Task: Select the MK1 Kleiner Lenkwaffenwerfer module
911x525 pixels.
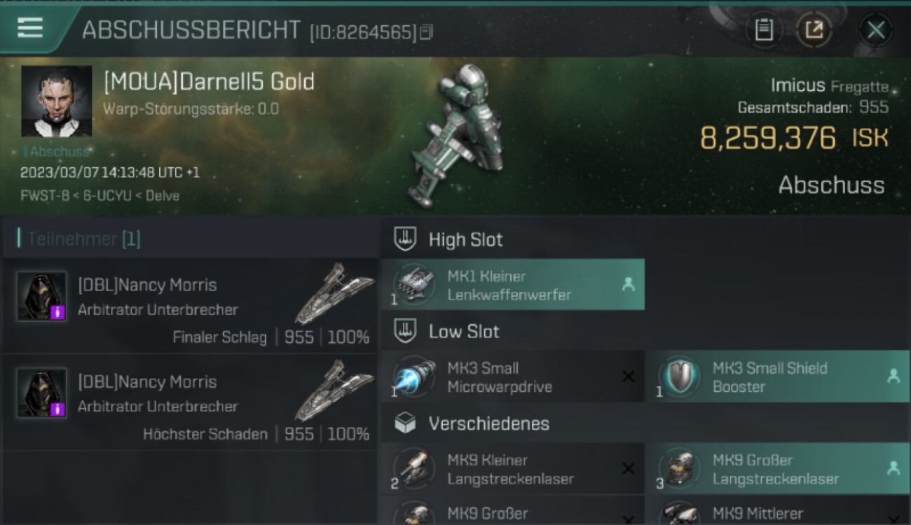Action: tap(513, 285)
